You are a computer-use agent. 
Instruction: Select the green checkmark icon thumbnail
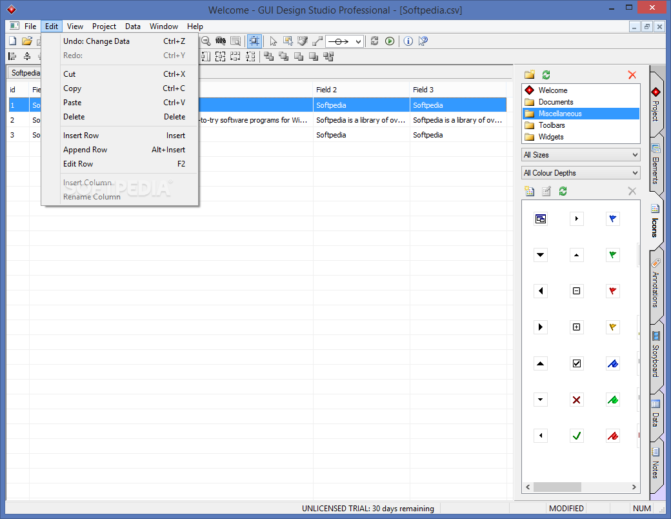tap(576, 436)
